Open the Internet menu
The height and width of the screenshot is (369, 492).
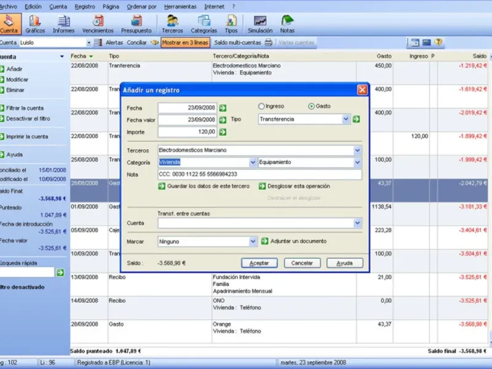[214, 7]
